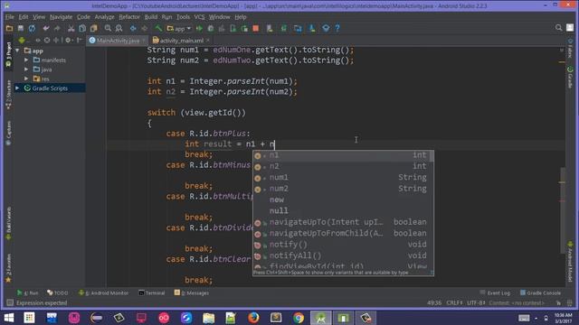This screenshot has width=579, height=325.
Task: Open Google Chrome from taskbar
Action: point(299,317)
